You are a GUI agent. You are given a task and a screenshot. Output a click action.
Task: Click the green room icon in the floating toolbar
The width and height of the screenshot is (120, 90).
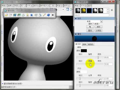(19, 15)
